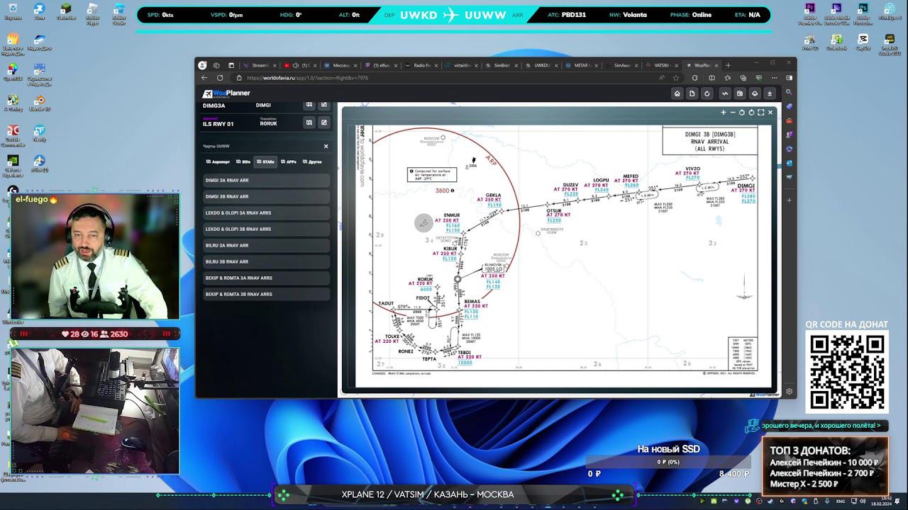Open BILRU 3B RNAV ARR chart
This screenshot has height=510, width=908.
[267, 262]
